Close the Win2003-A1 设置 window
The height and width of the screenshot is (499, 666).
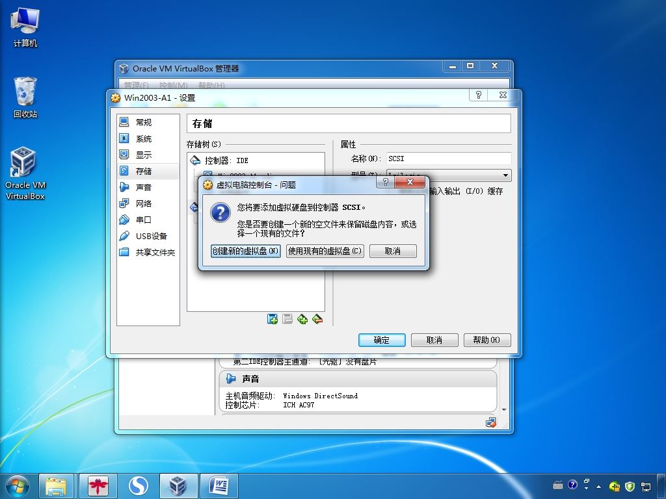(x=503, y=95)
